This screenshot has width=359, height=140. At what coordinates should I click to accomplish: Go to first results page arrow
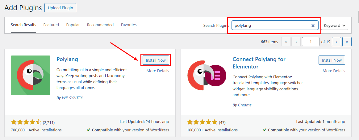pos(286,42)
